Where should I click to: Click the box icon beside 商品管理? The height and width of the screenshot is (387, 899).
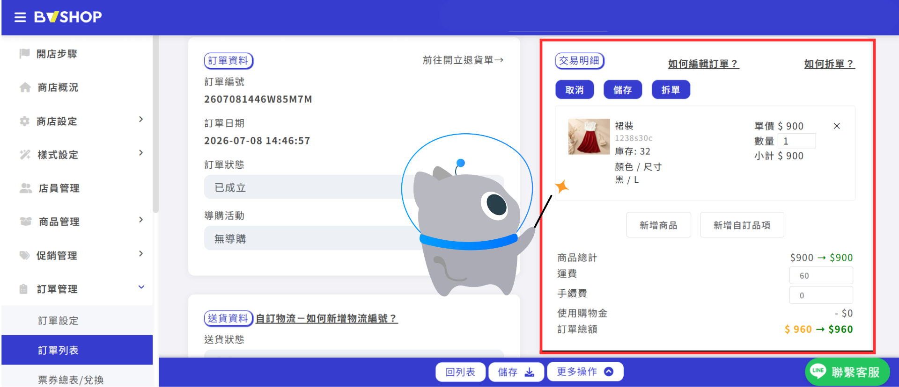26,222
